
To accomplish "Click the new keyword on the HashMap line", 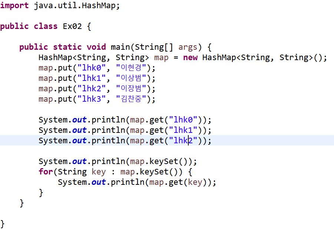I will pos(190,58).
